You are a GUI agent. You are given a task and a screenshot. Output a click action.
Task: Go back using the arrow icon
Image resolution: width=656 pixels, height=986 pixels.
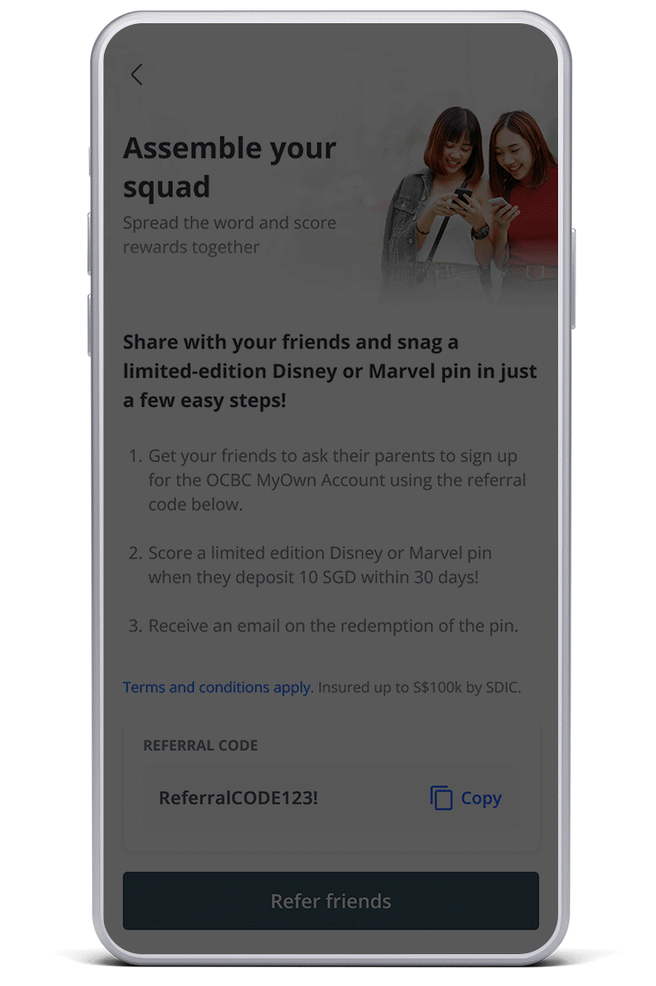[137, 74]
